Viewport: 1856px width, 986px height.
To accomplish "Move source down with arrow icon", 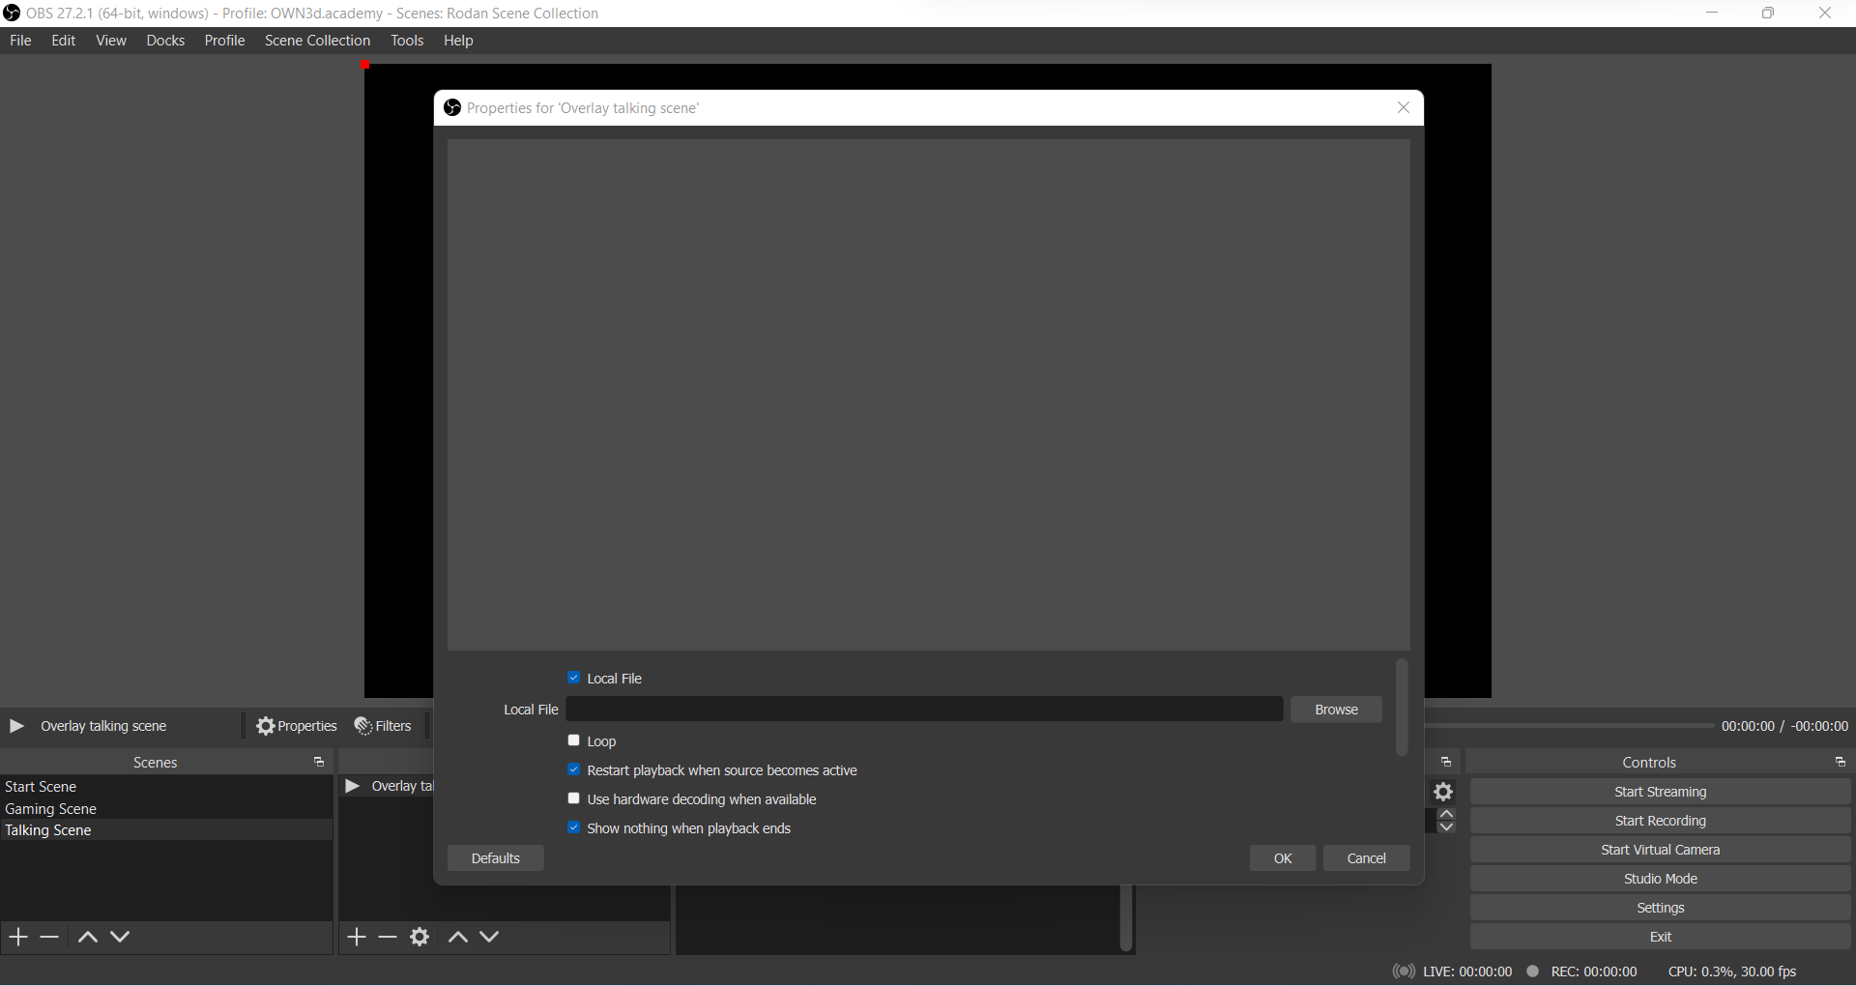I will click(490, 937).
